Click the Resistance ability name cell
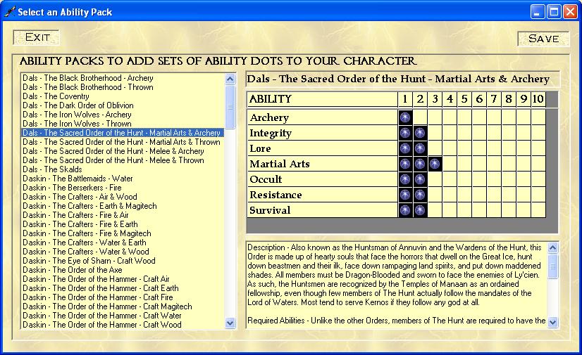Screen dimensions: 582x355 pos(323,195)
